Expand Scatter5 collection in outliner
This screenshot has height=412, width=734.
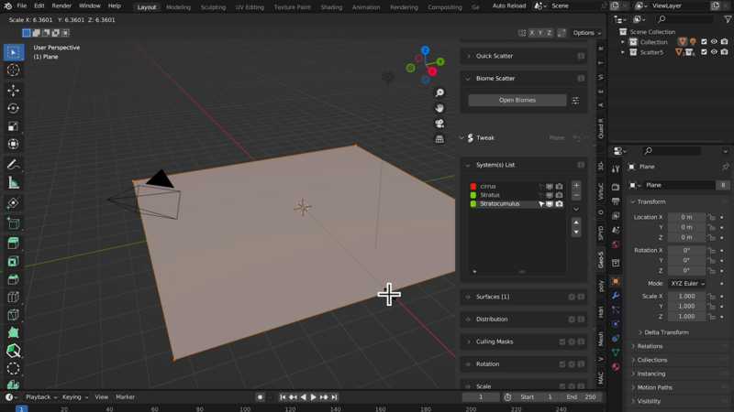(623, 52)
